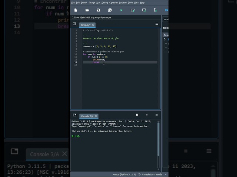Run current cell toolbar icon
The height and width of the screenshot is (177, 237).
click(x=133, y=10)
